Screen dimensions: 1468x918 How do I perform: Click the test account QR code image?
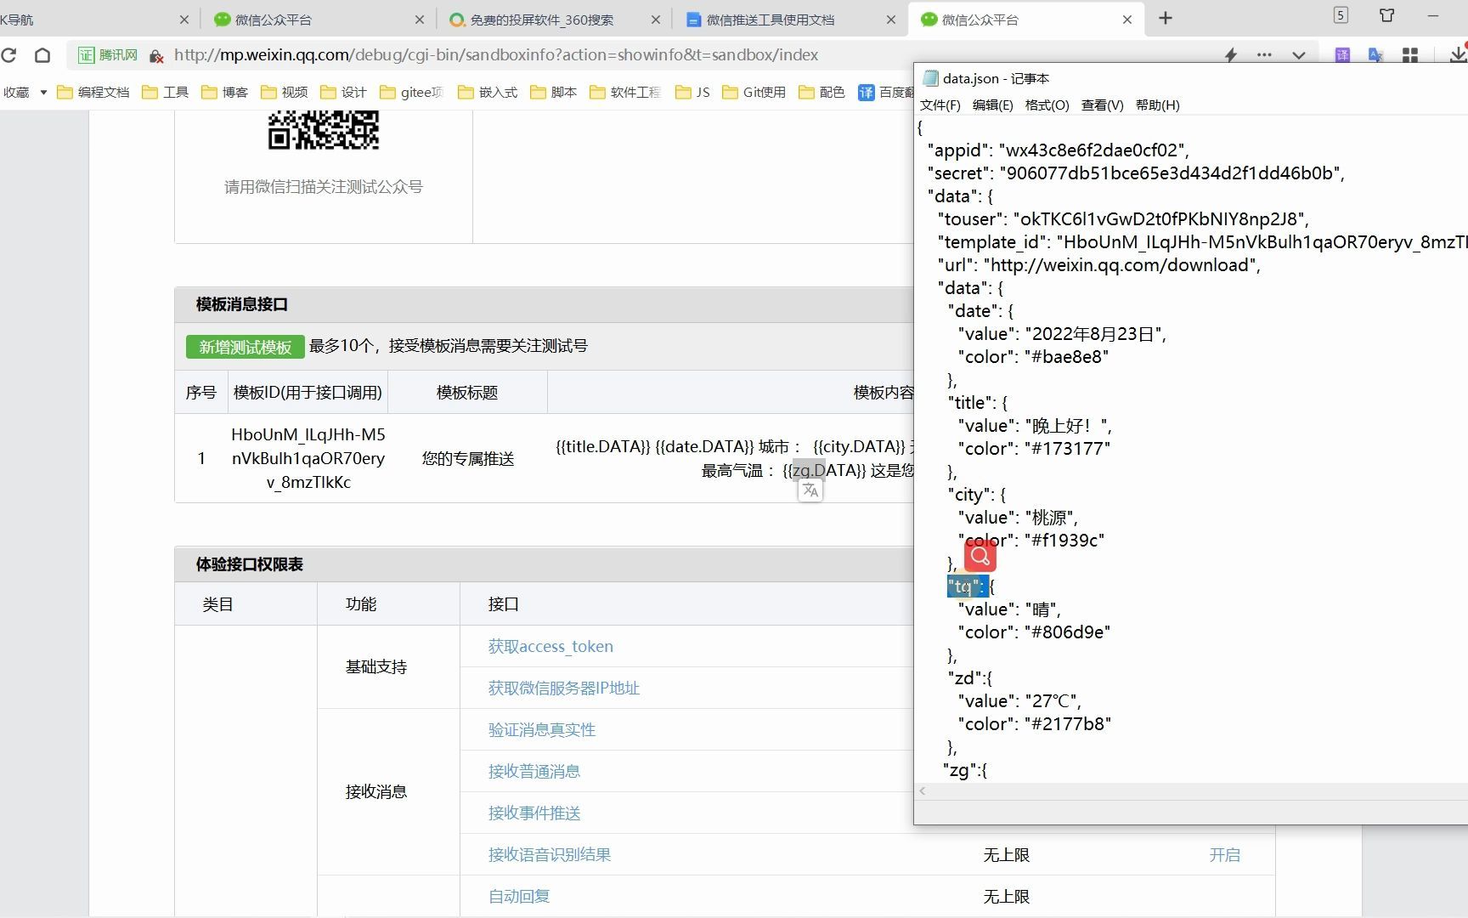[324, 130]
